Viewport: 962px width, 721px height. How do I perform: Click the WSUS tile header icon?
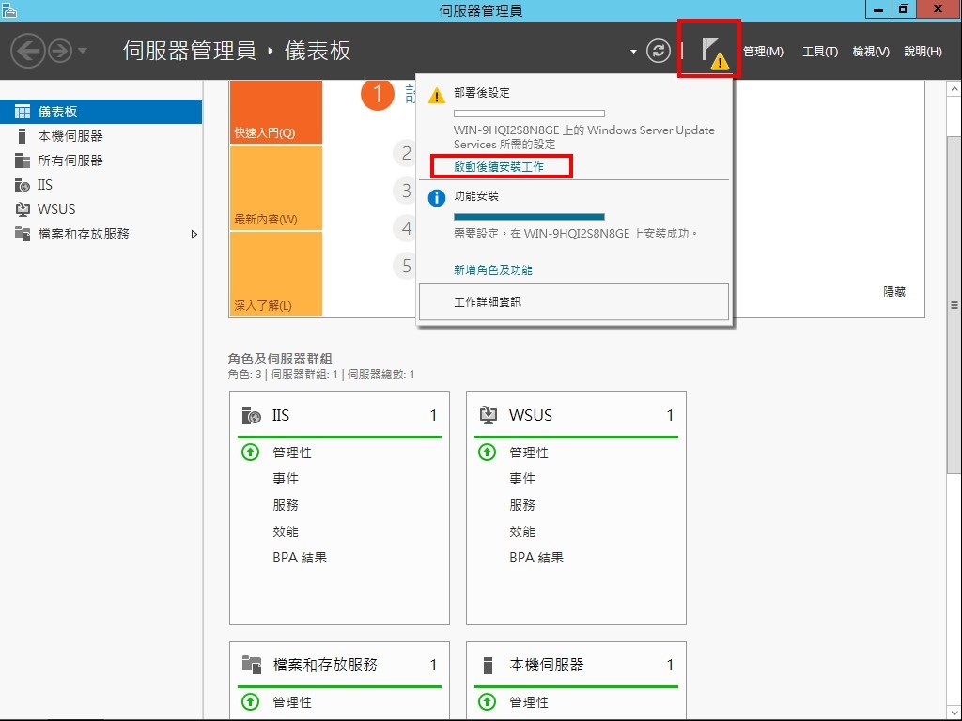click(x=489, y=415)
